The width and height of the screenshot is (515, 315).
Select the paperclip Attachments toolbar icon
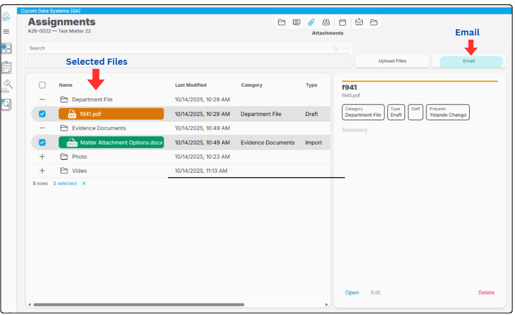(311, 23)
